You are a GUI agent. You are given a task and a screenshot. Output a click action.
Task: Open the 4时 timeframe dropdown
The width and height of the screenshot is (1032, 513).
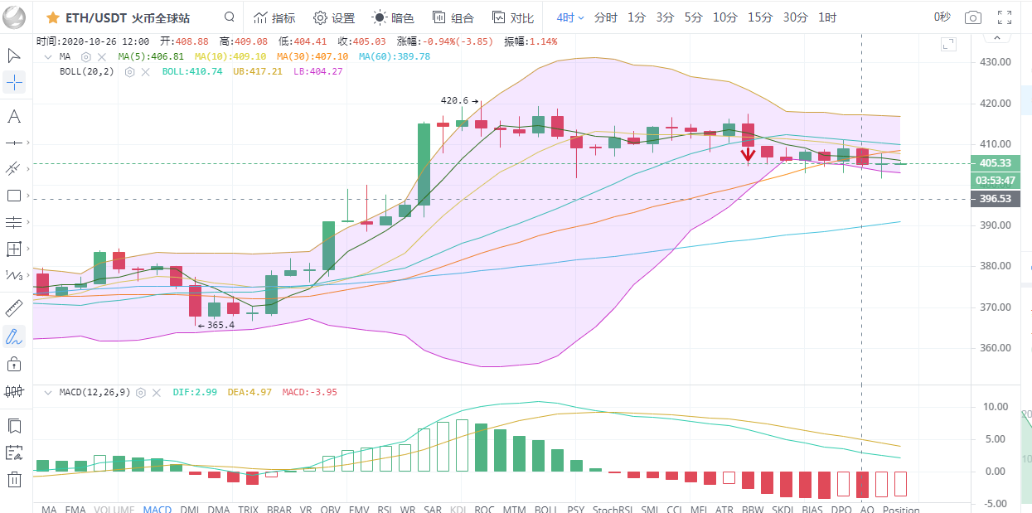tap(570, 17)
